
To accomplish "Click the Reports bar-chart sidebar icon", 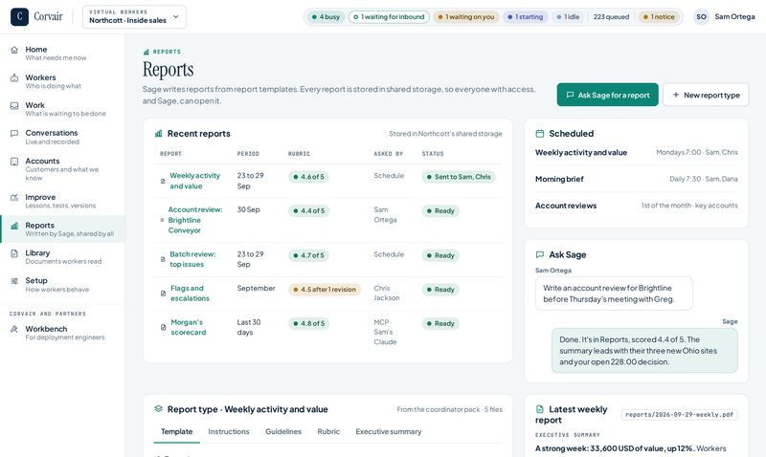I will coord(14,226).
